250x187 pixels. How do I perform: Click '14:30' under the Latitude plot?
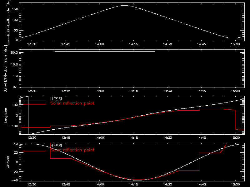pyautogui.click(x=167, y=185)
